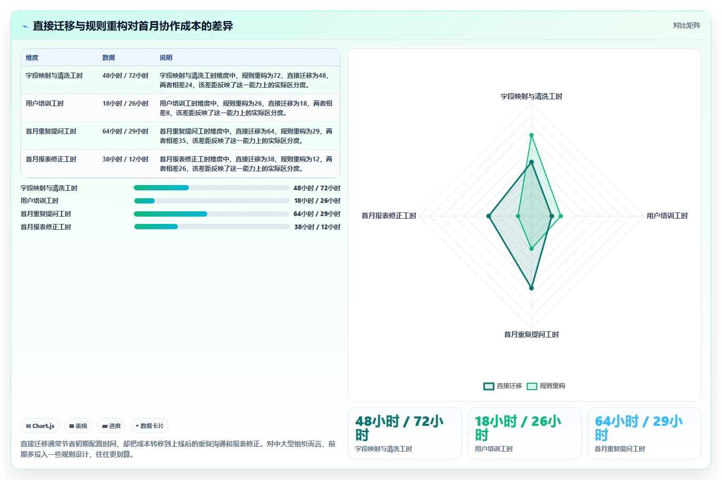This screenshot has height=480, width=722.
Task: Click the 直接迁移 data point on bottom axis
Action: (532, 288)
